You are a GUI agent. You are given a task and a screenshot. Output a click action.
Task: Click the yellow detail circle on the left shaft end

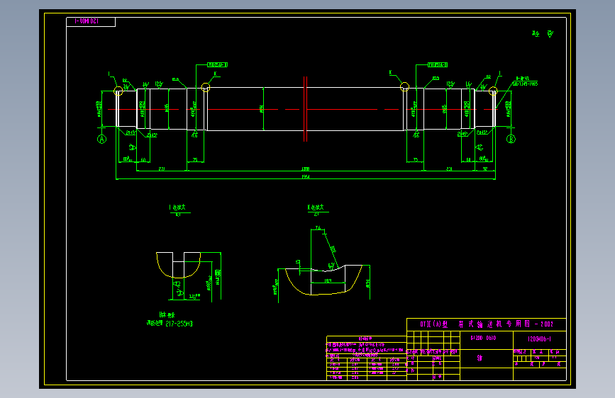[x=118, y=91]
